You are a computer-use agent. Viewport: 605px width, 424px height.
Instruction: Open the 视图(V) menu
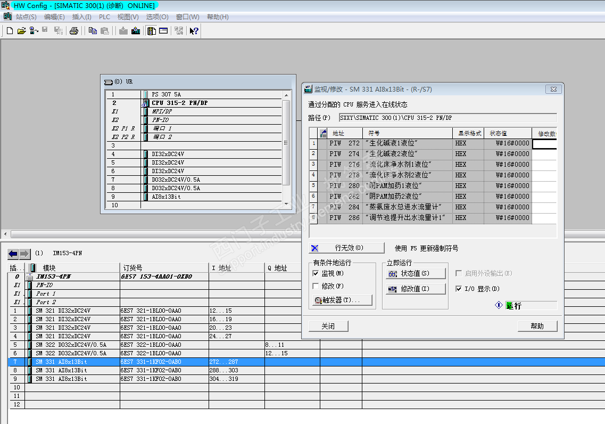coord(128,17)
